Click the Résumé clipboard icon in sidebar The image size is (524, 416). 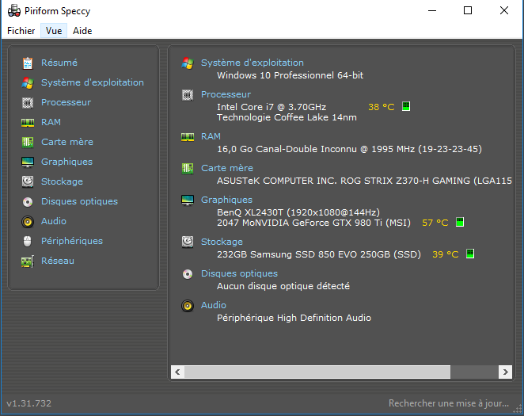(28, 63)
